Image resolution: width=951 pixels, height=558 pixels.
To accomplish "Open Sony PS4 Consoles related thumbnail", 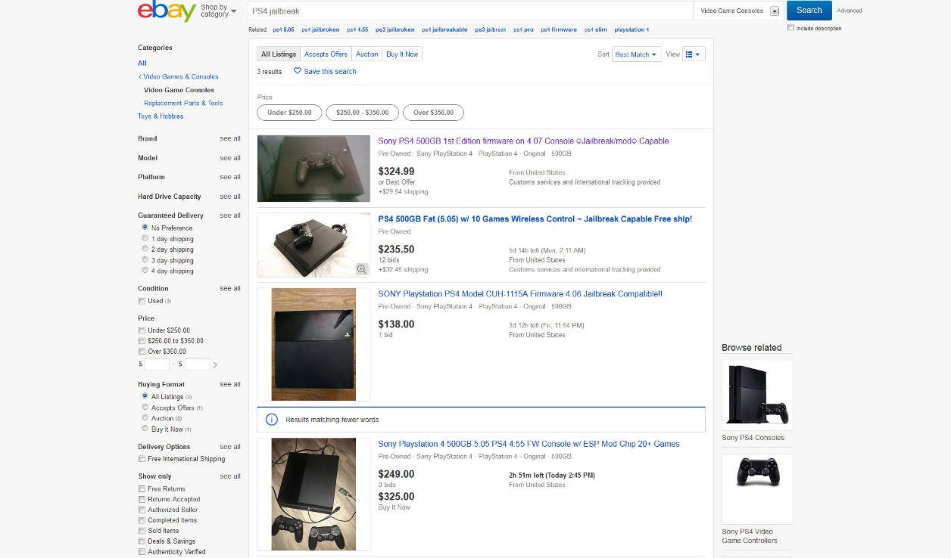I will 757,395.
